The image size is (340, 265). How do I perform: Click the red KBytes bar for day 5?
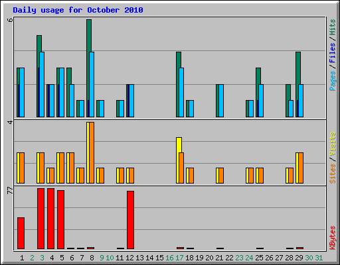pos(60,219)
